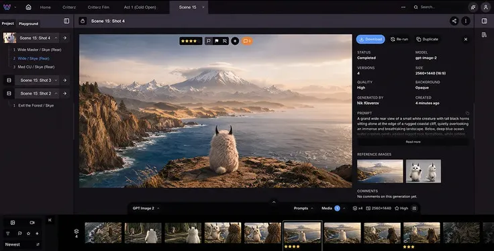Click the shot icon left of Scene 15: Shot 4 title

click(83, 21)
